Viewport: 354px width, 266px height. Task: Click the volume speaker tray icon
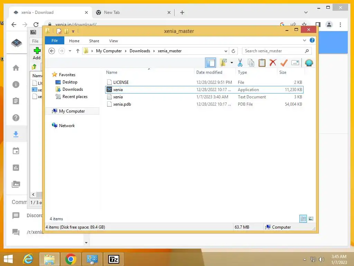coord(321,259)
